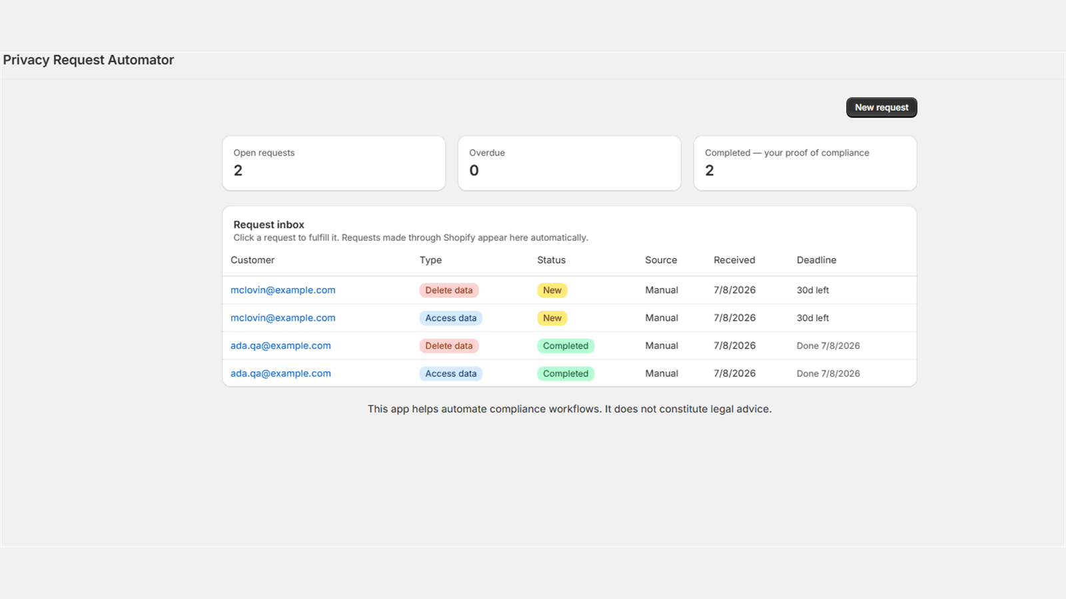The height and width of the screenshot is (599, 1066).
Task: Click the Status column header
Action: click(551, 260)
